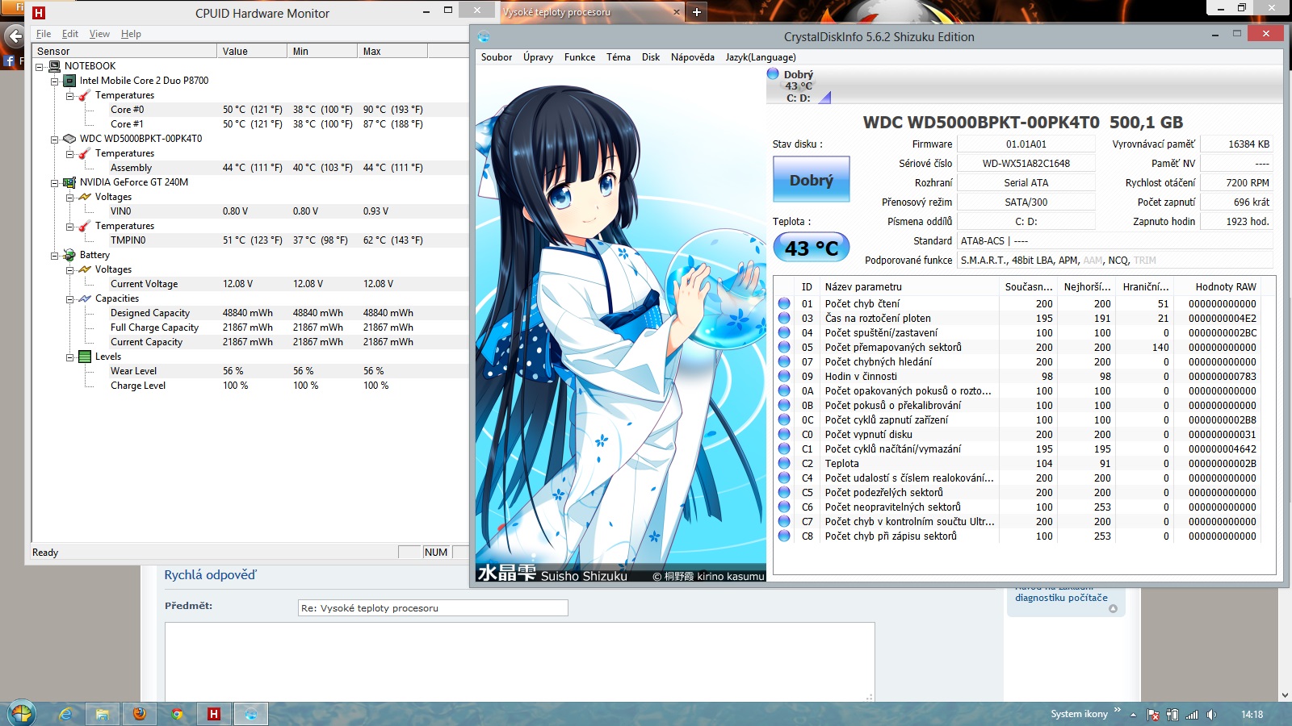The height and width of the screenshot is (726, 1292).
Task: Click the browser back arrow button
Action: point(15,36)
